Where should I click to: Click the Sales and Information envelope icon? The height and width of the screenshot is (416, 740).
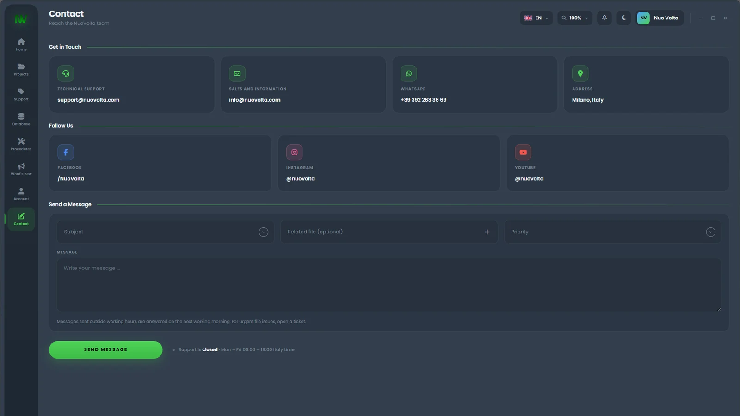click(237, 73)
